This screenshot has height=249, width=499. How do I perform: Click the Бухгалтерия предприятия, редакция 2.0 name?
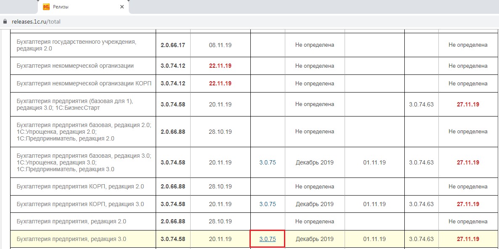pyautogui.click(x=72, y=221)
